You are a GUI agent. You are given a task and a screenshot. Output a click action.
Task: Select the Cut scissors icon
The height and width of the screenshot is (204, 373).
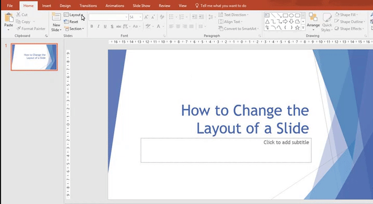18,14
